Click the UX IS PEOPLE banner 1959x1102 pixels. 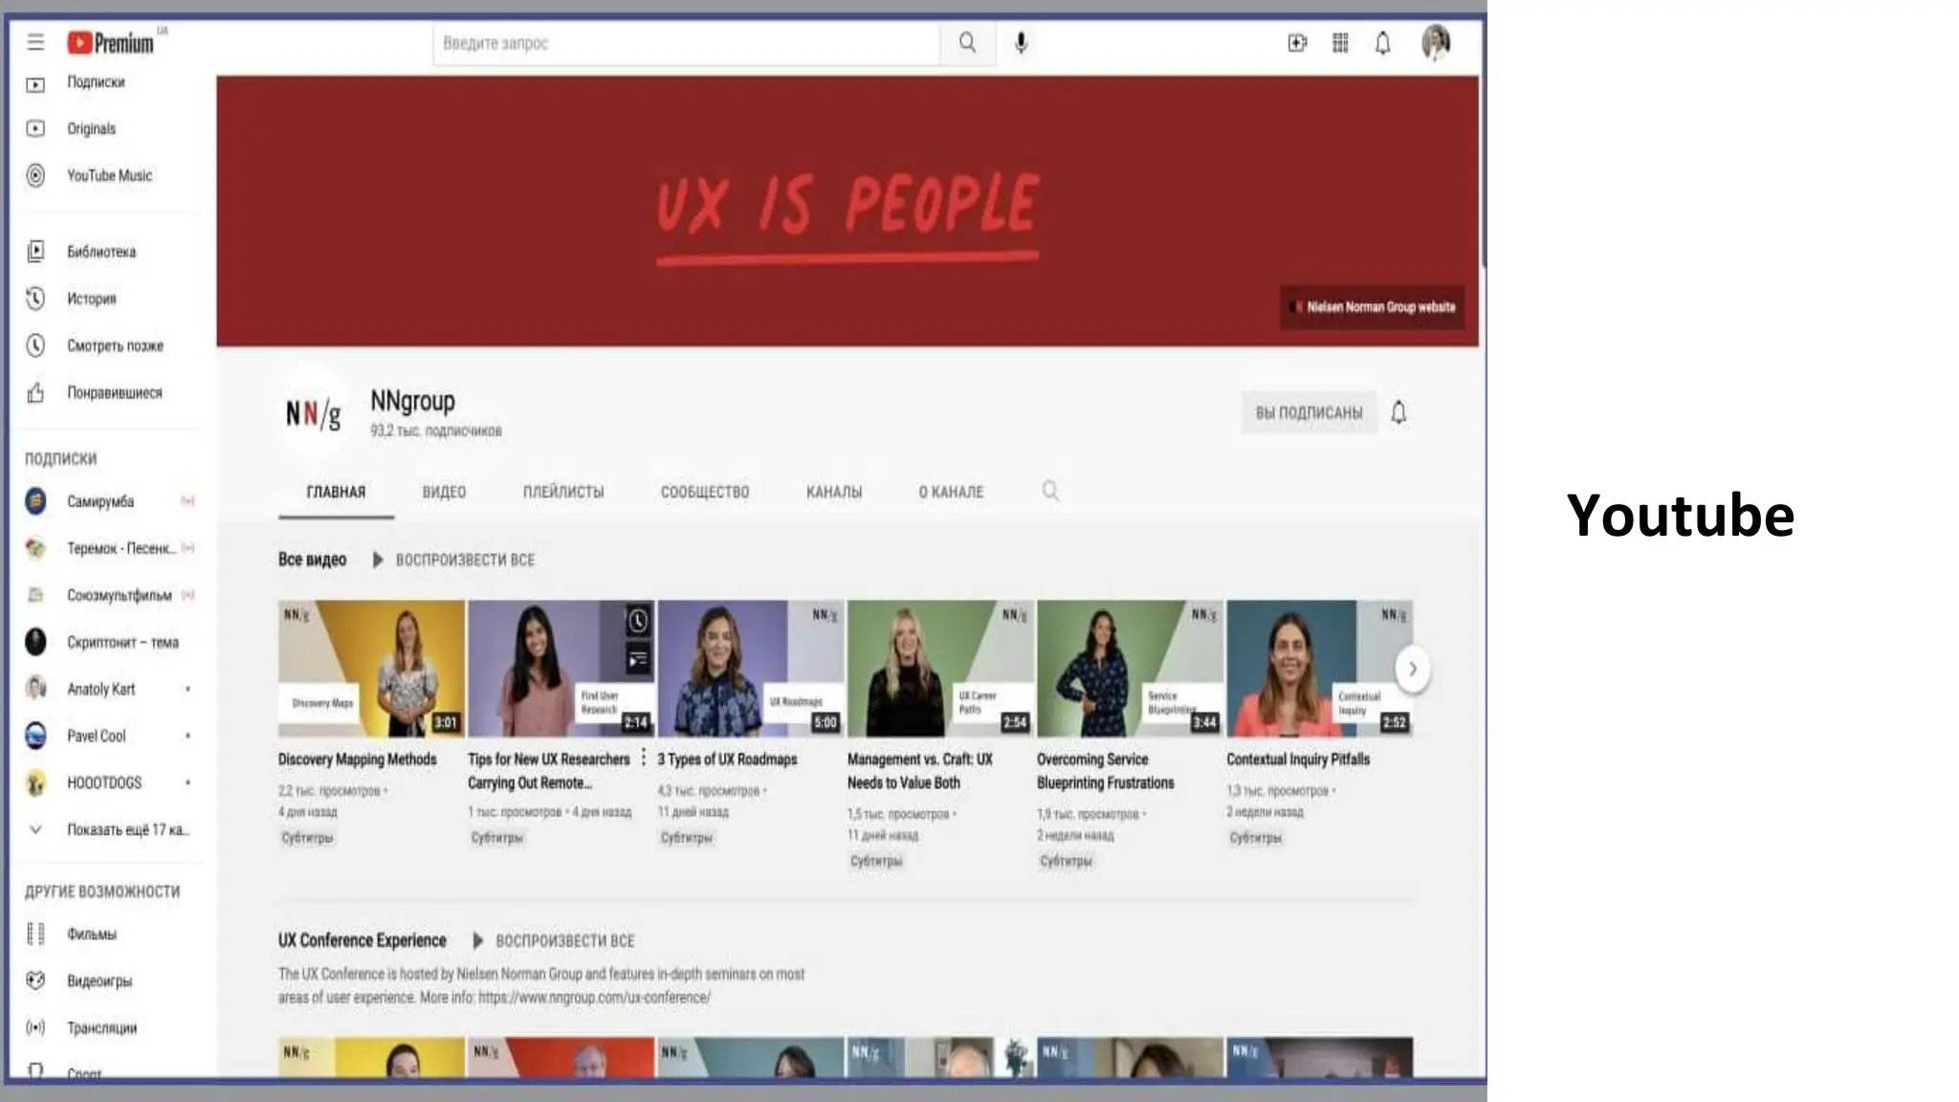pyautogui.click(x=847, y=210)
